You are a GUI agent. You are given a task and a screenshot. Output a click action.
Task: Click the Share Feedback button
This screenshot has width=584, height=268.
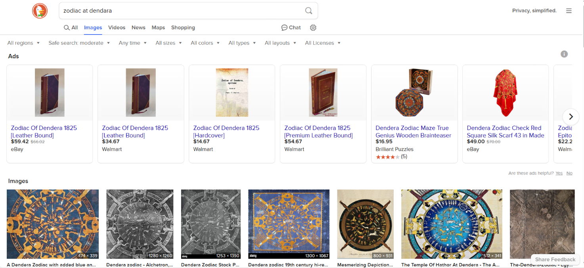pos(555,259)
